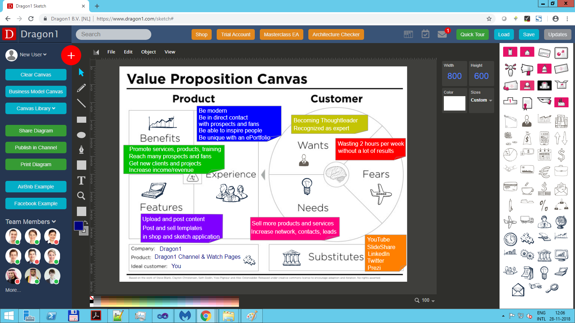Select the fountain pen nib tool

point(82,149)
